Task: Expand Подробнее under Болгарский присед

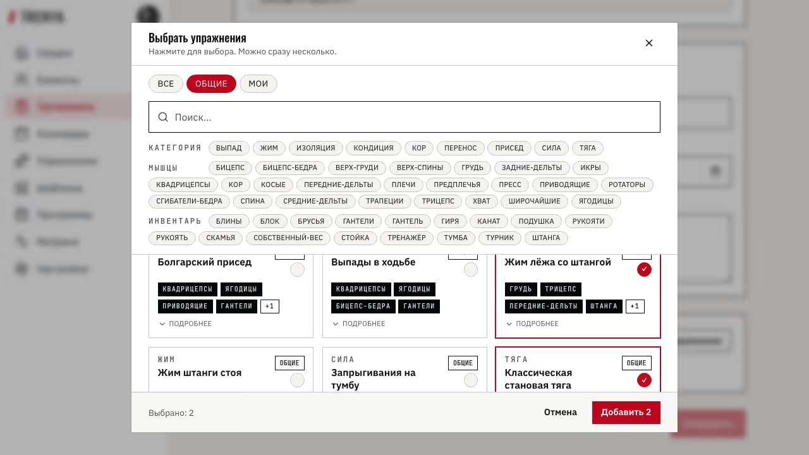Action: pos(185,324)
